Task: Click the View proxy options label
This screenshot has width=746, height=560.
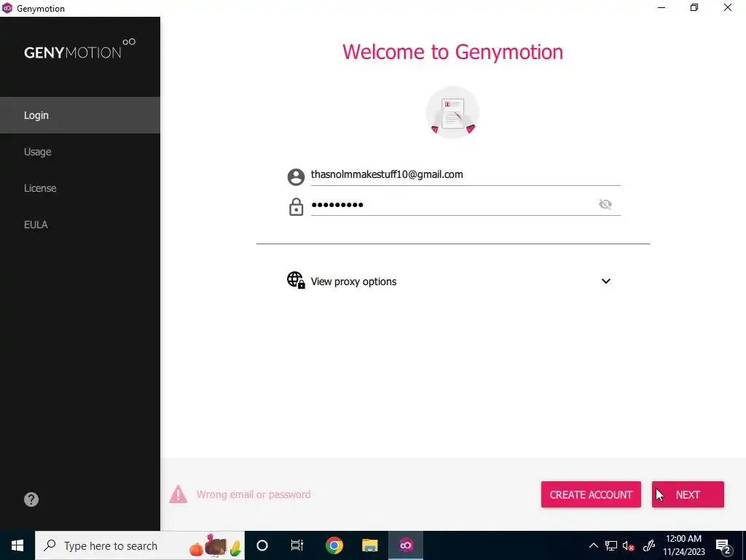Action: [353, 281]
